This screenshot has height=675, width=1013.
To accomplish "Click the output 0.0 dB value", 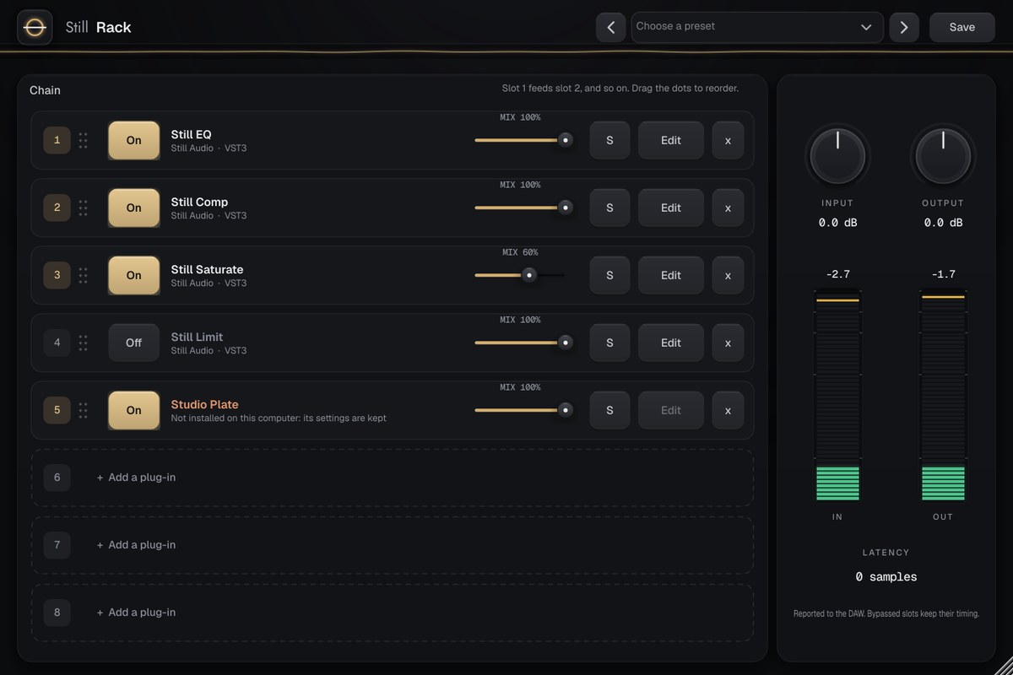I will click(943, 223).
